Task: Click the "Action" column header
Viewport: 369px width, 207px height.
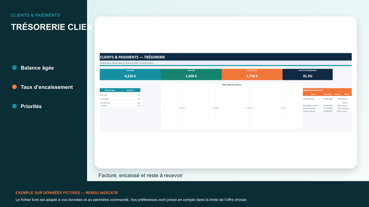Action: click(x=347, y=95)
